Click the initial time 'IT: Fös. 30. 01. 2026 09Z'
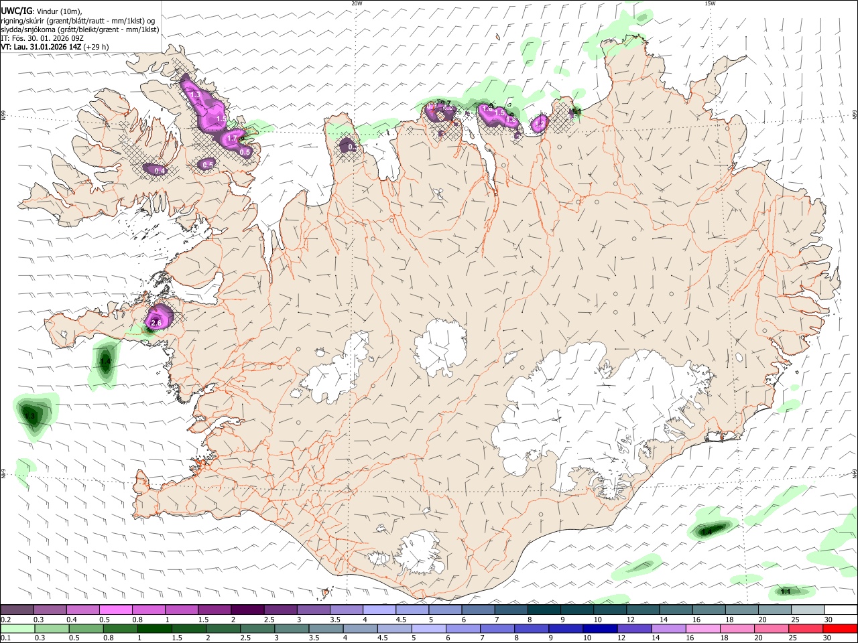858x643 pixels. coord(42,38)
